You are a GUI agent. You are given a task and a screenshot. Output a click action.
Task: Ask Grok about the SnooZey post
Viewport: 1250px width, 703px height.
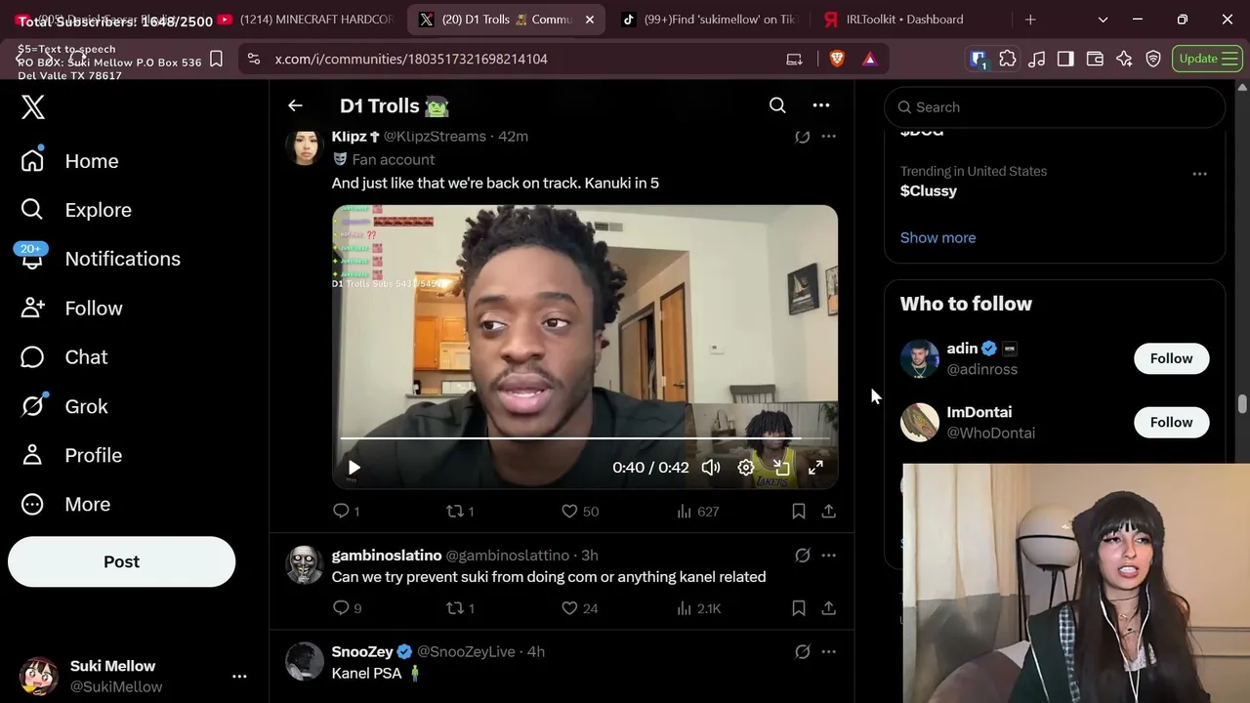point(802,651)
